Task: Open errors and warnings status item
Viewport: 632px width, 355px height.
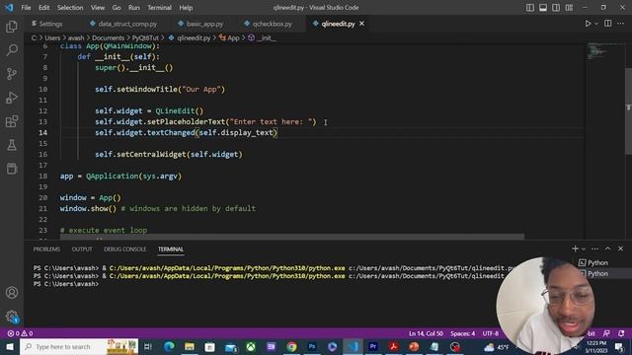Action: [x=20, y=333]
